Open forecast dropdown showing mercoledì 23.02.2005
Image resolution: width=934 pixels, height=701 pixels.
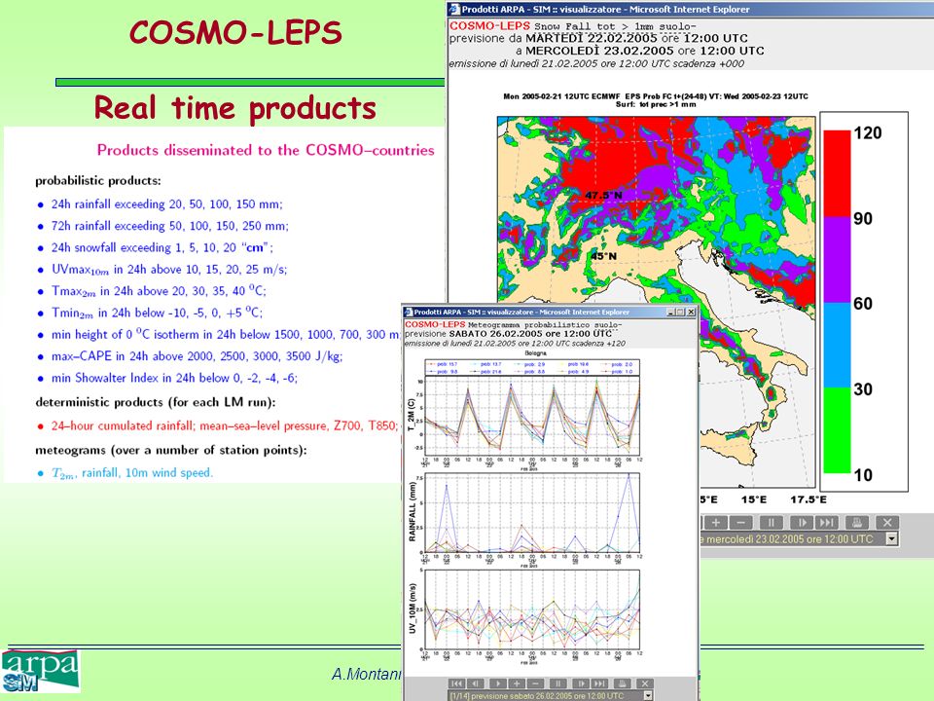point(892,538)
